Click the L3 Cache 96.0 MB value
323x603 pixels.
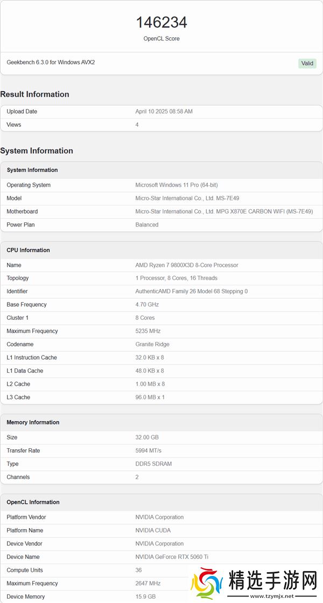pyautogui.click(x=150, y=398)
